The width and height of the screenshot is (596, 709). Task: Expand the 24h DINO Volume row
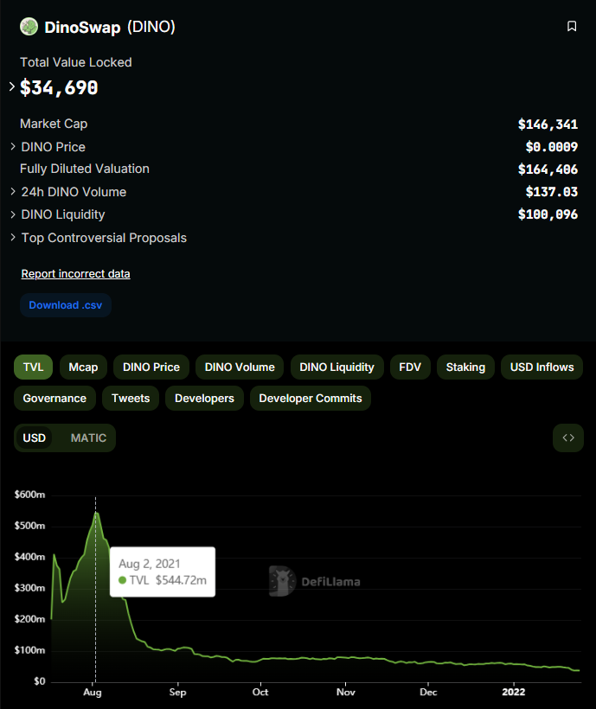13,192
